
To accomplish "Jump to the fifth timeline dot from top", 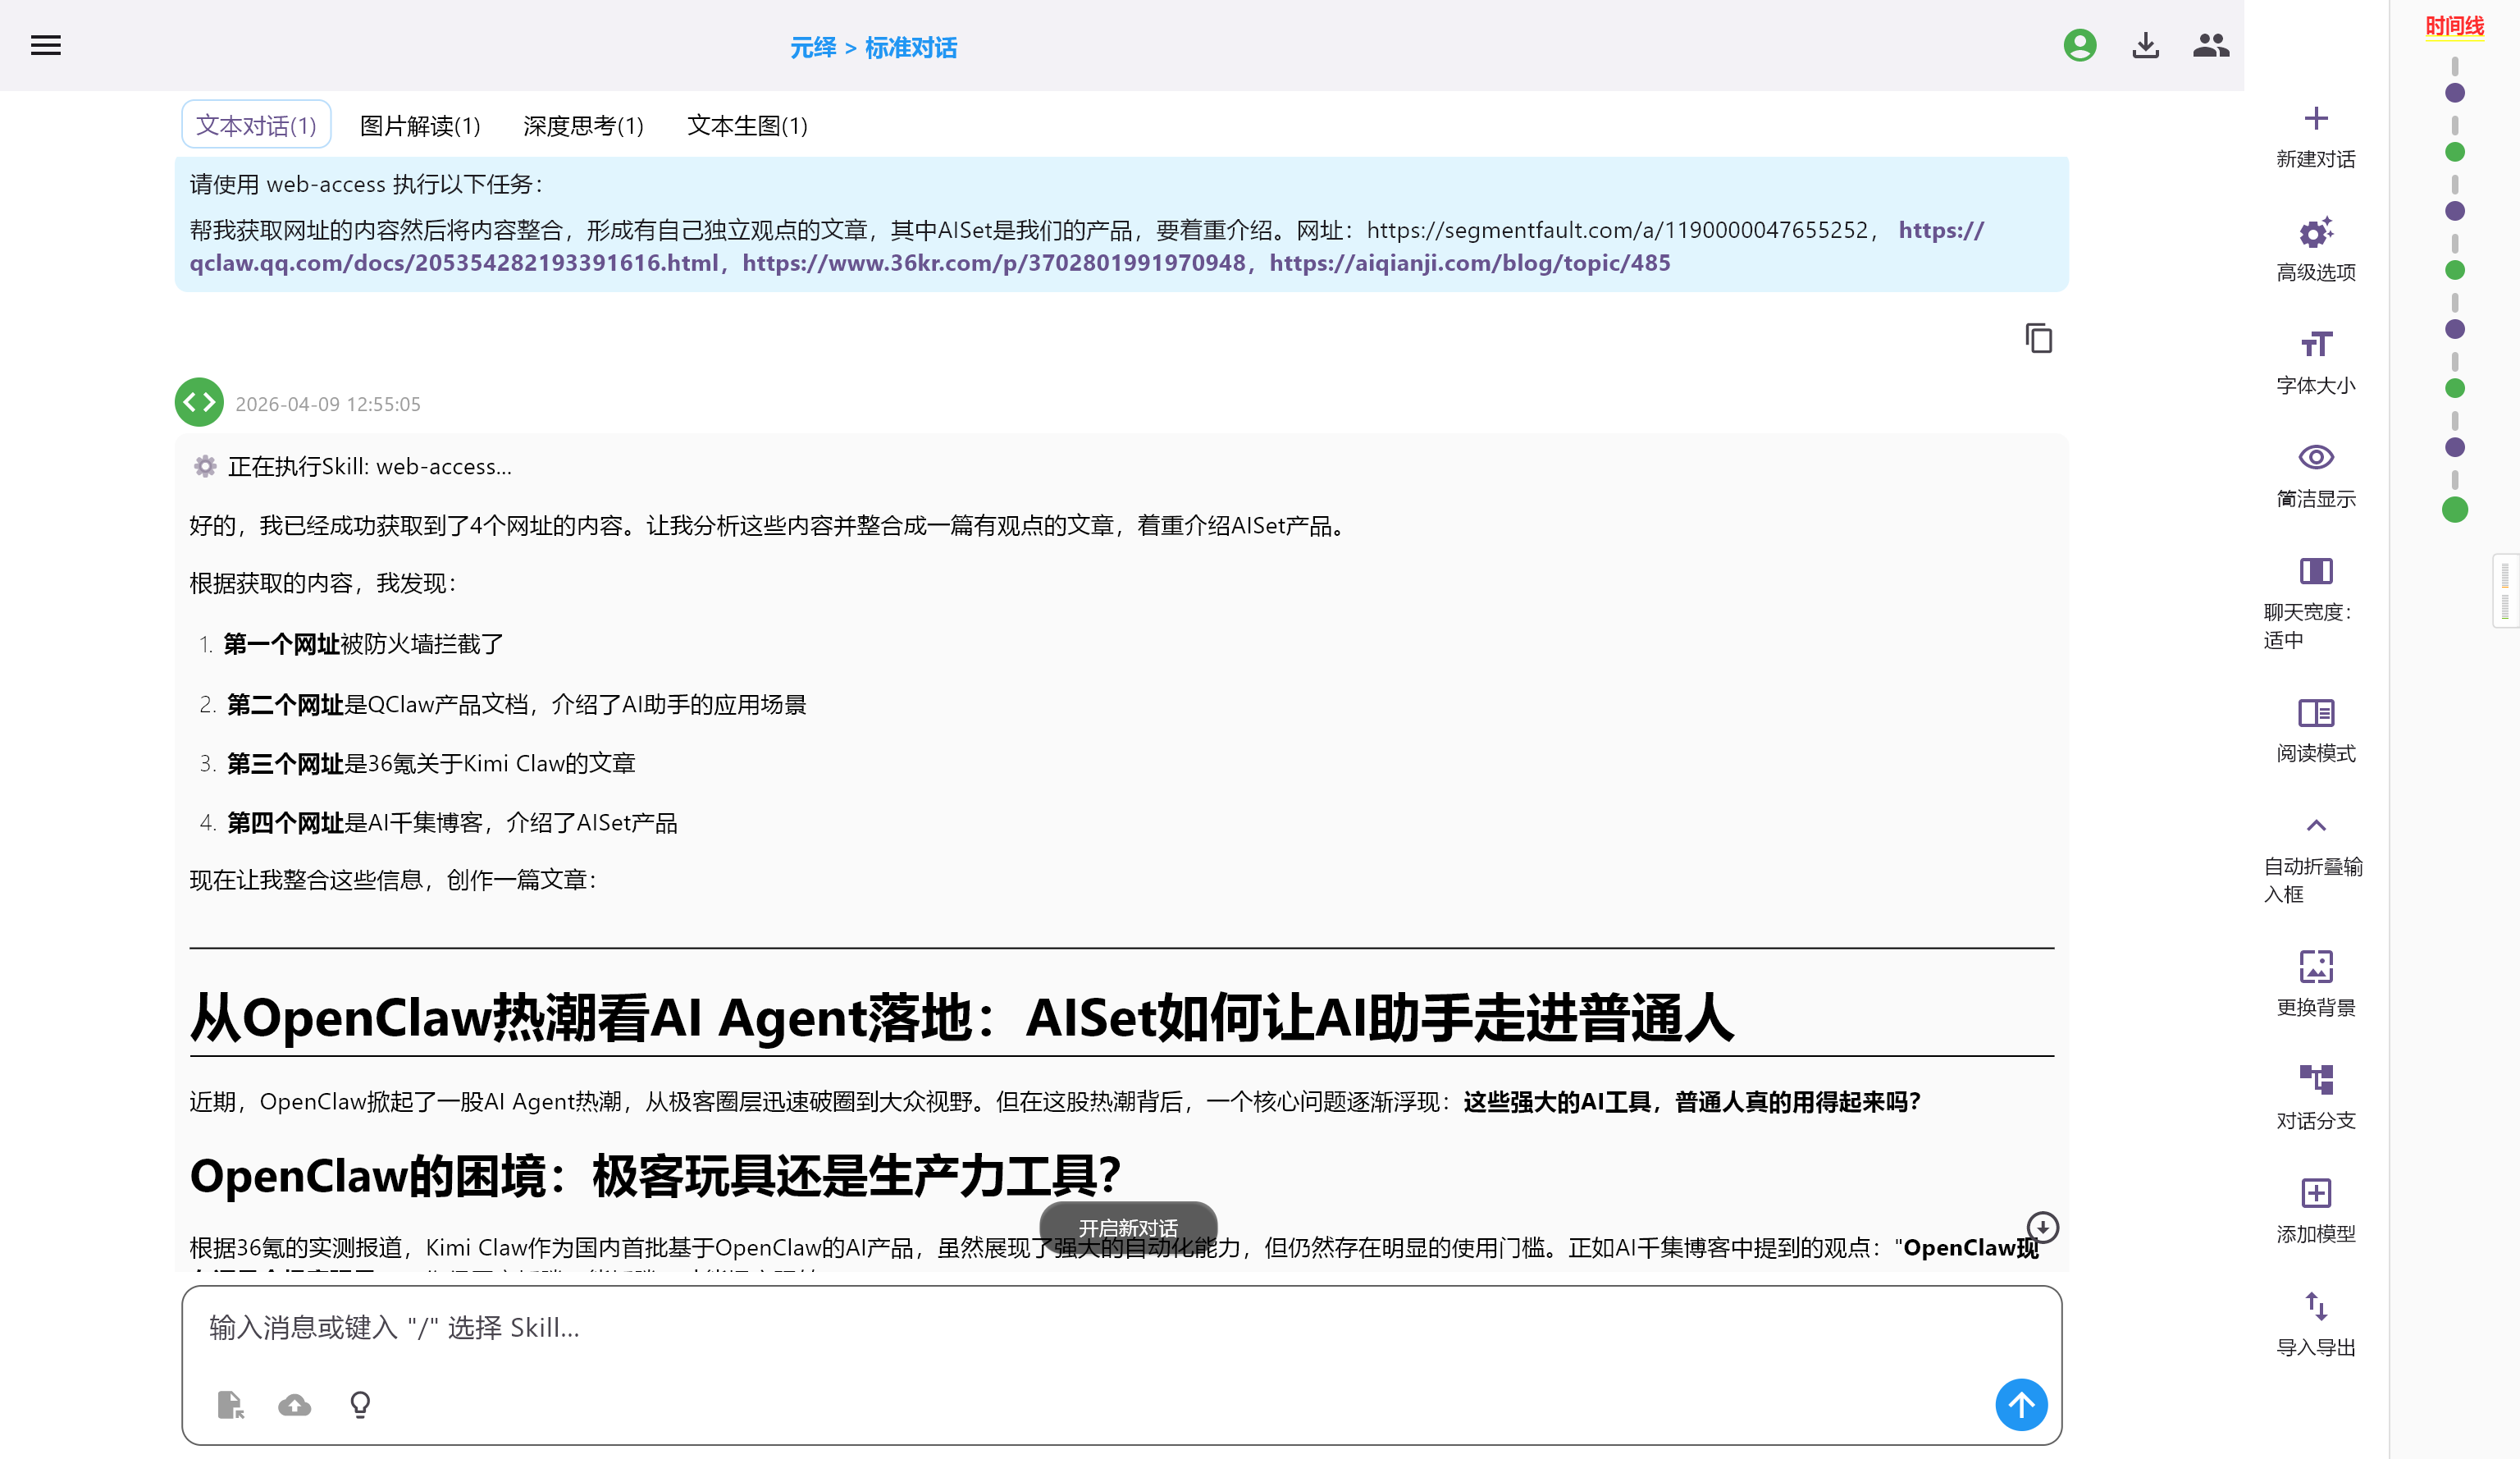I will tap(2455, 329).
